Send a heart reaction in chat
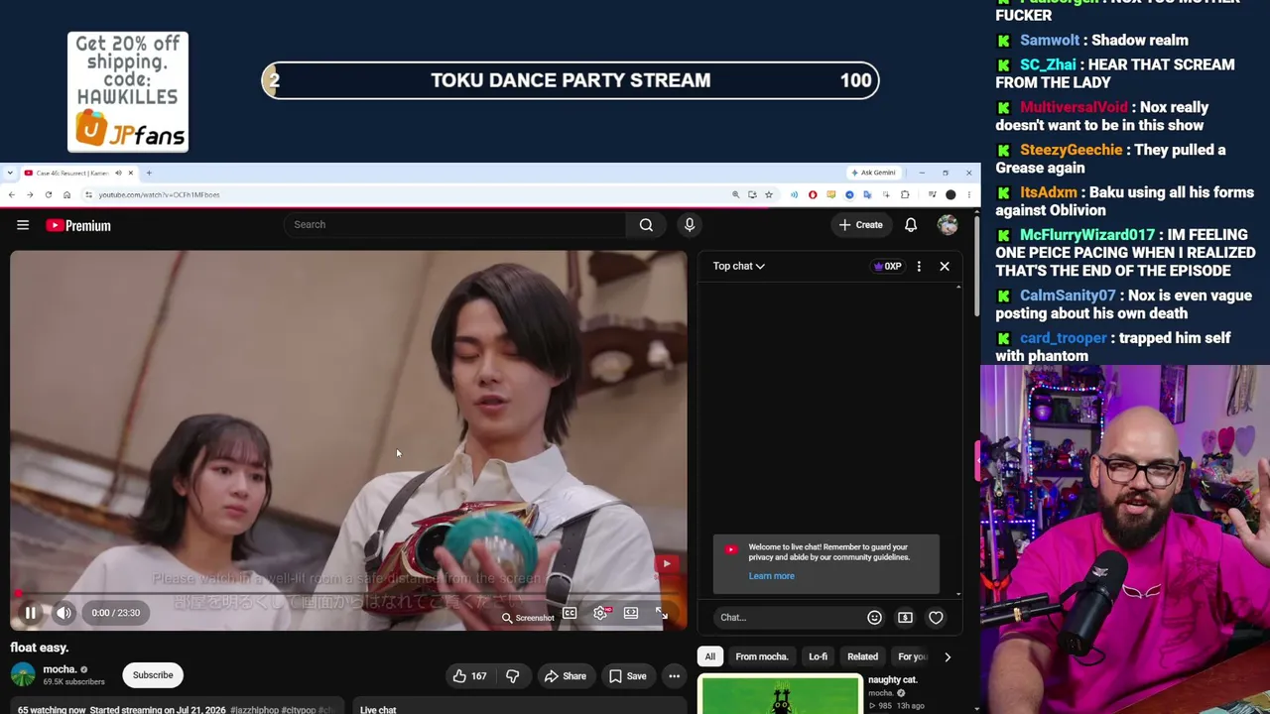 [x=936, y=618]
